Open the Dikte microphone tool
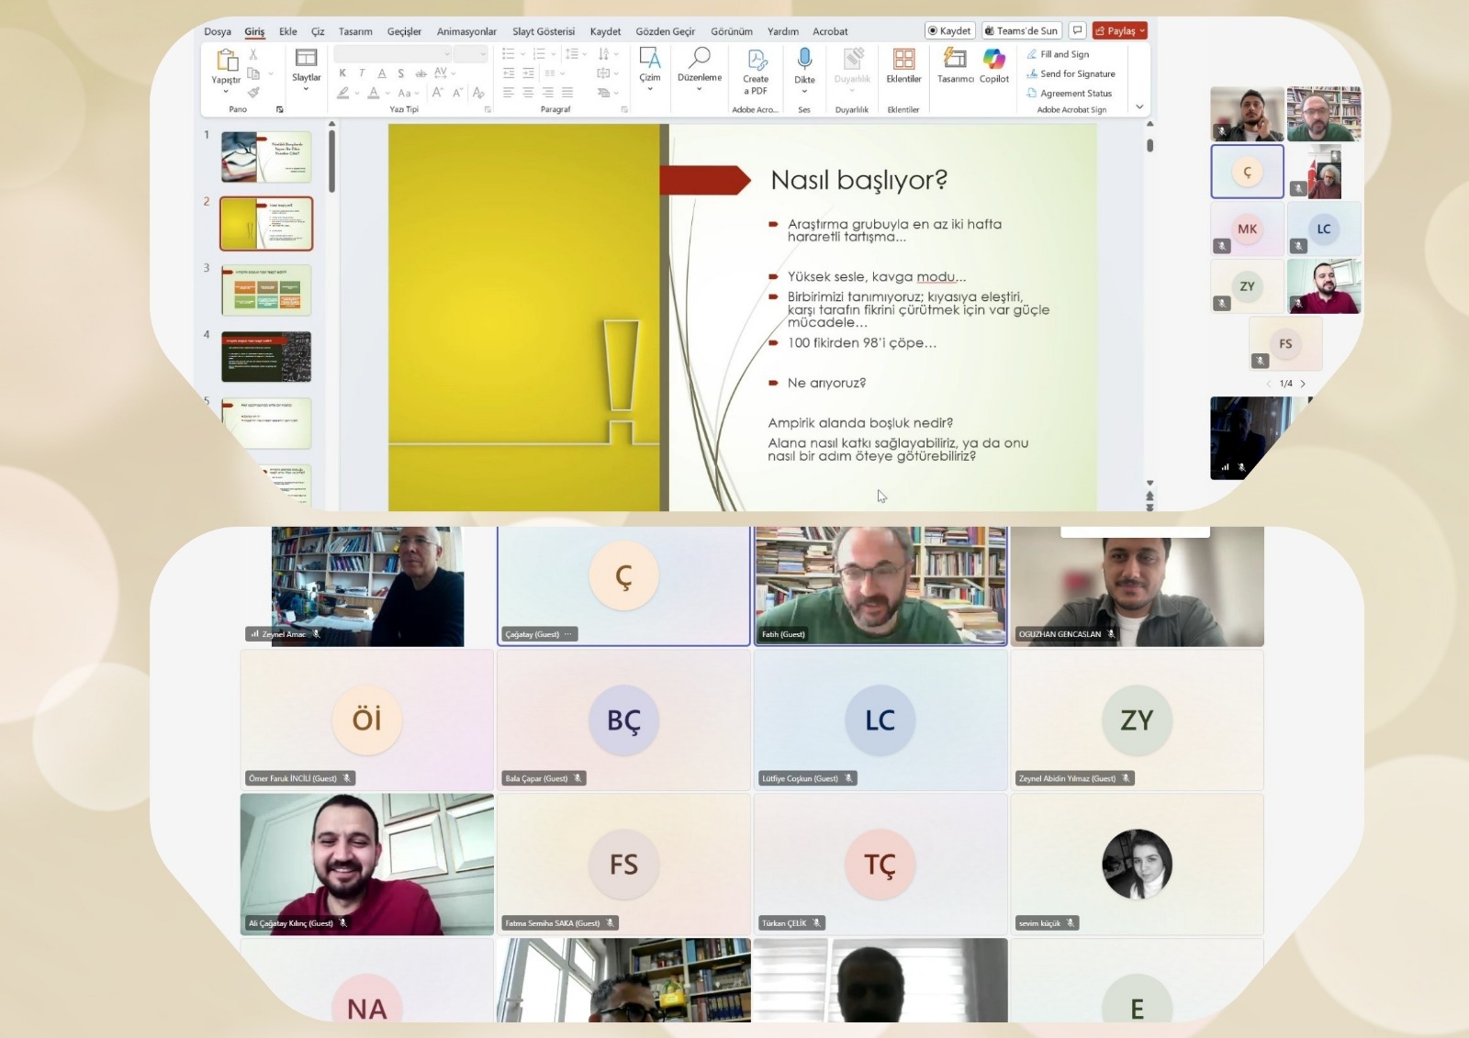Viewport: 1469px width, 1038px height. pyautogui.click(x=804, y=61)
